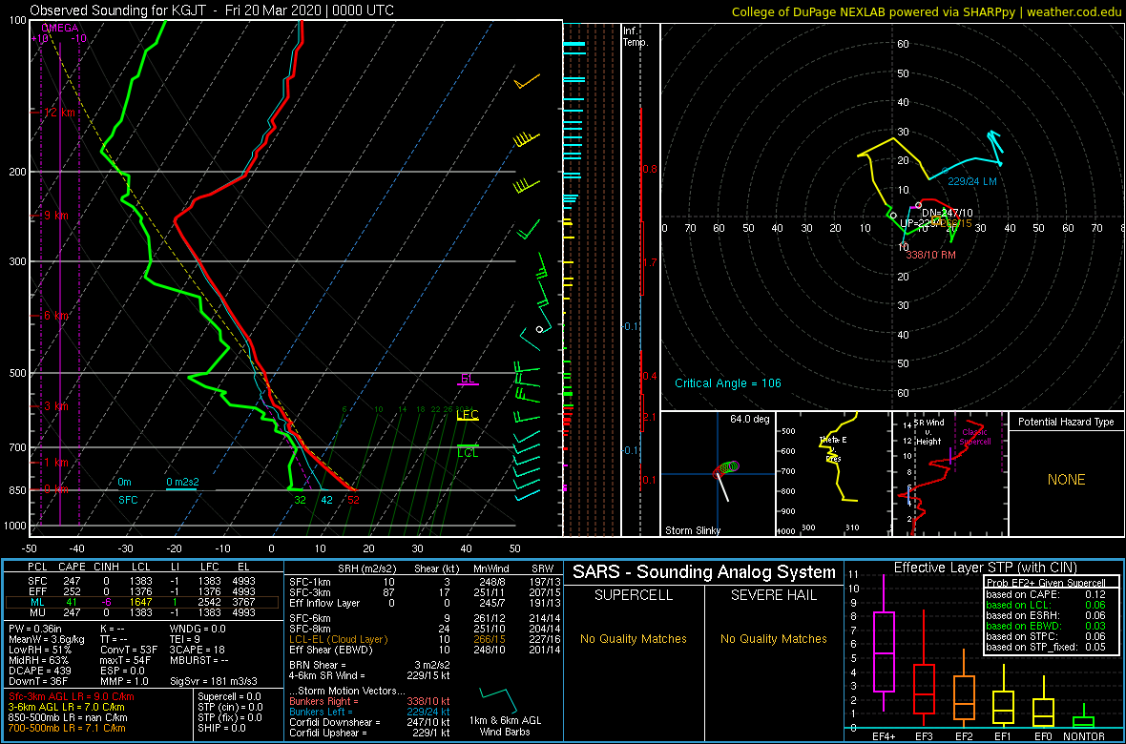Click the 'DN=247/10' hodograph label

[x=947, y=214]
